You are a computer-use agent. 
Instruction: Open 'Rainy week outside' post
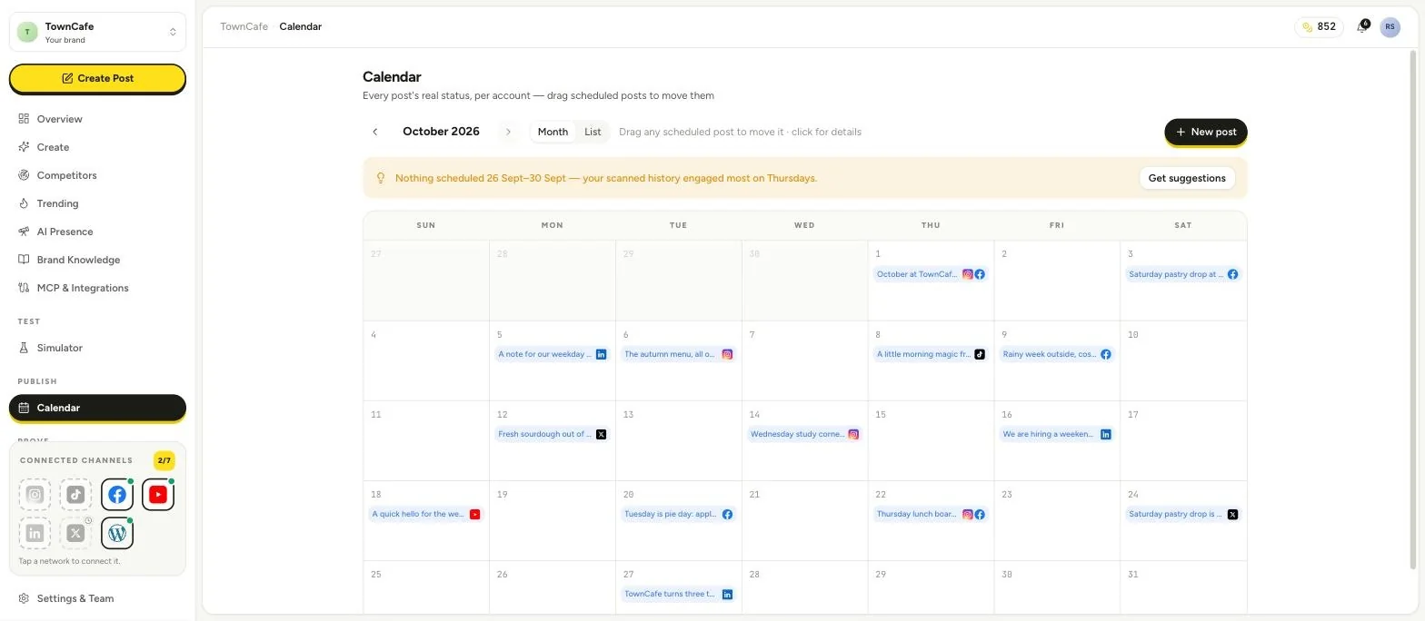tap(1057, 354)
